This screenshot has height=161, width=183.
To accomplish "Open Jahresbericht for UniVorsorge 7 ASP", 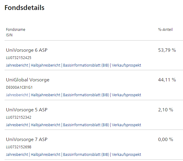I will 17,155.
